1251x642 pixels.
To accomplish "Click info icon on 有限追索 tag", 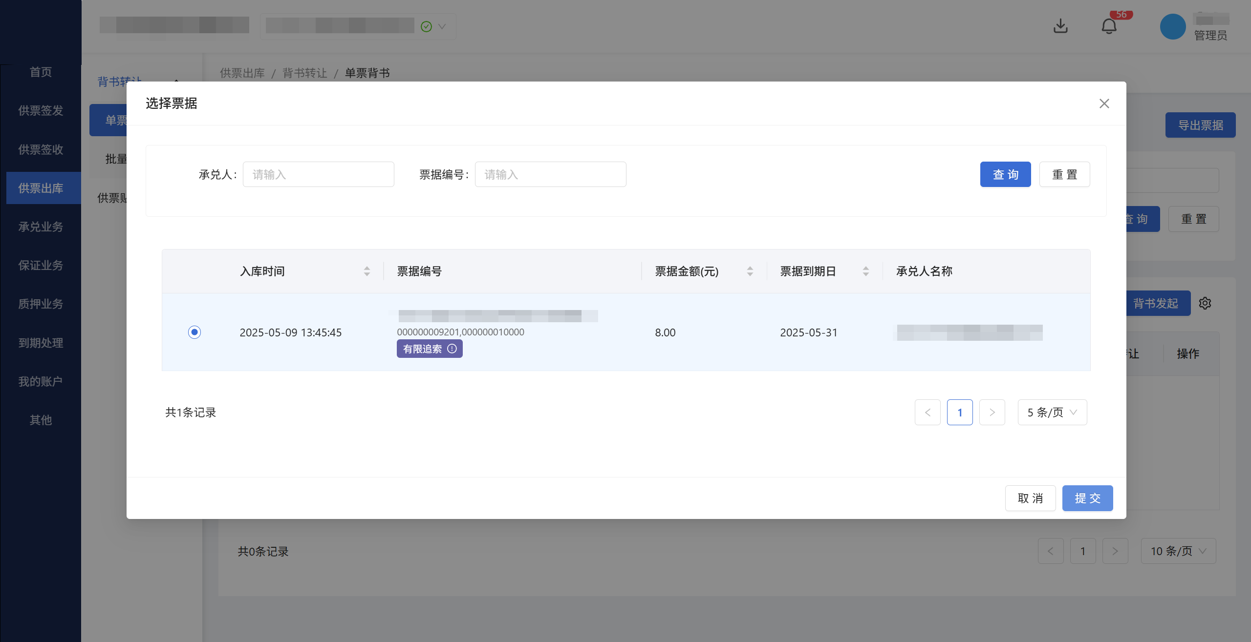I will (x=452, y=349).
